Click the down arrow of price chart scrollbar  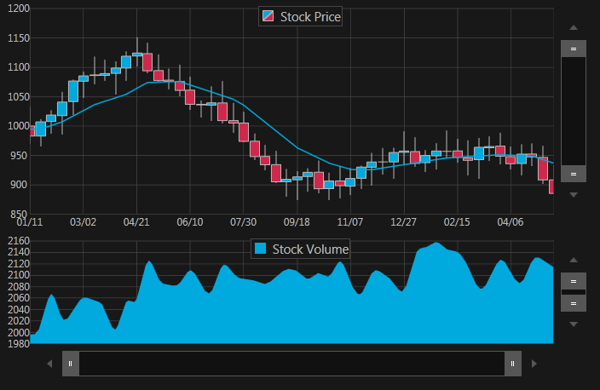pyautogui.click(x=573, y=195)
